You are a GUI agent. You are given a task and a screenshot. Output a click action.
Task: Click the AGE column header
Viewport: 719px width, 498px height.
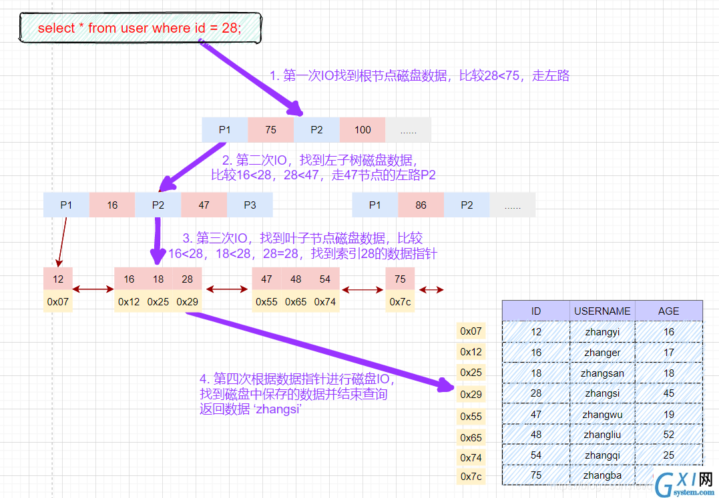[x=668, y=311]
